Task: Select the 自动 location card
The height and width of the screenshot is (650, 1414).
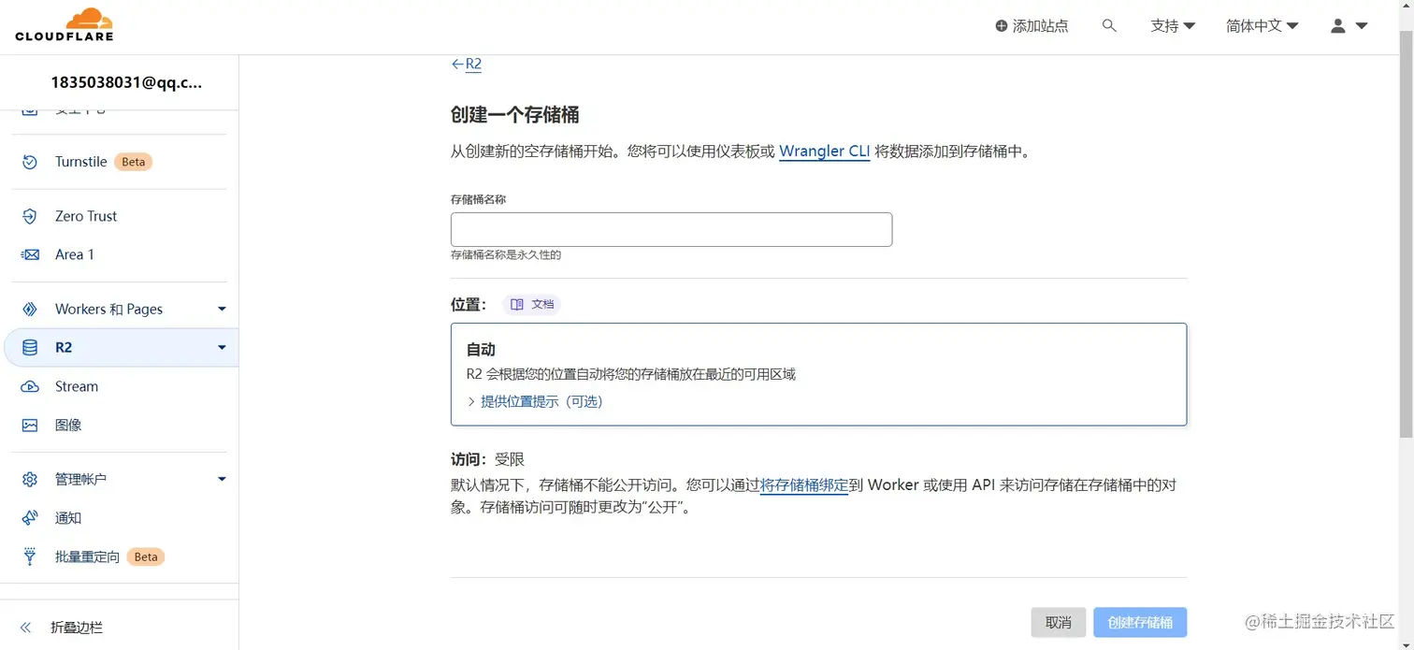Action: click(818, 374)
